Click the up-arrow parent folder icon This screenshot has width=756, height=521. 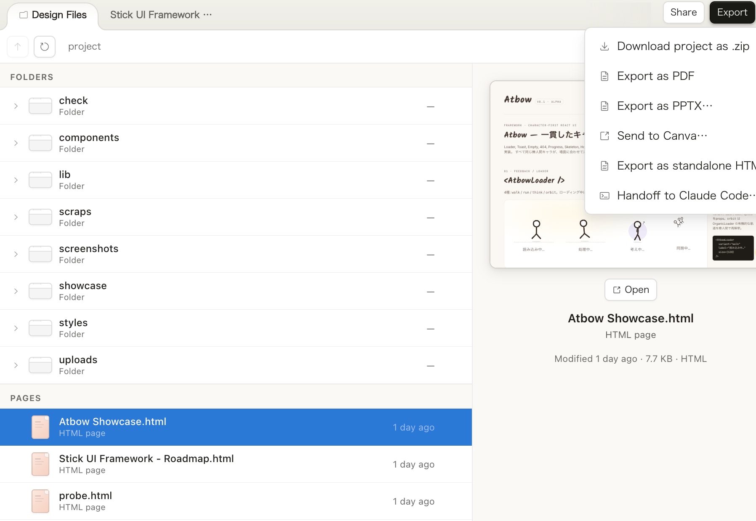click(x=18, y=47)
